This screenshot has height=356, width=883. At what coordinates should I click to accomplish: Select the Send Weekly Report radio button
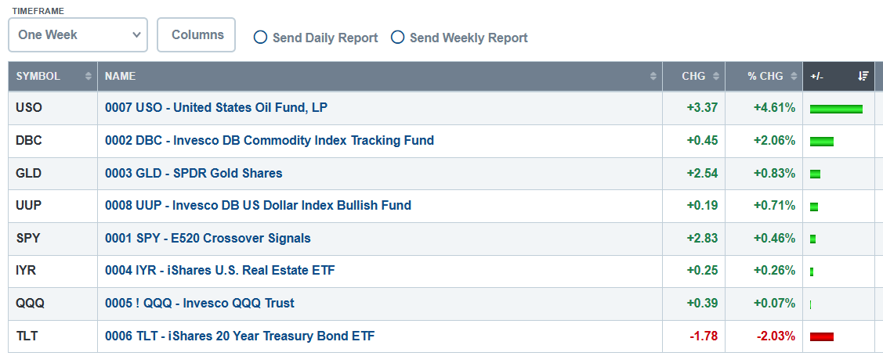pos(397,38)
